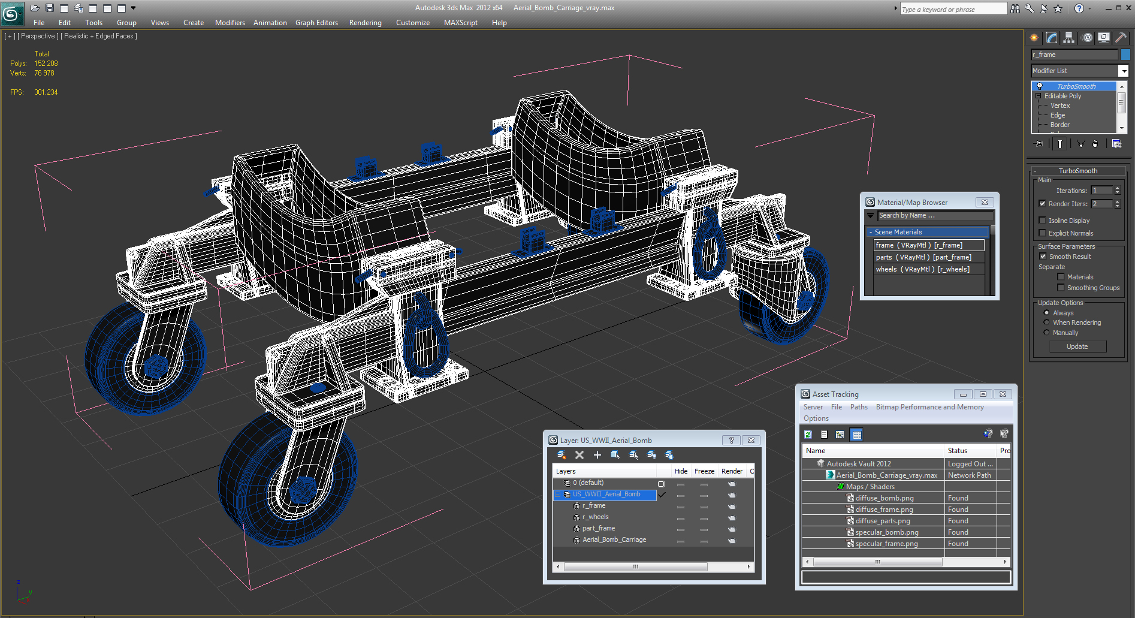Open Paths menu in Asset Tracking

[859, 407]
